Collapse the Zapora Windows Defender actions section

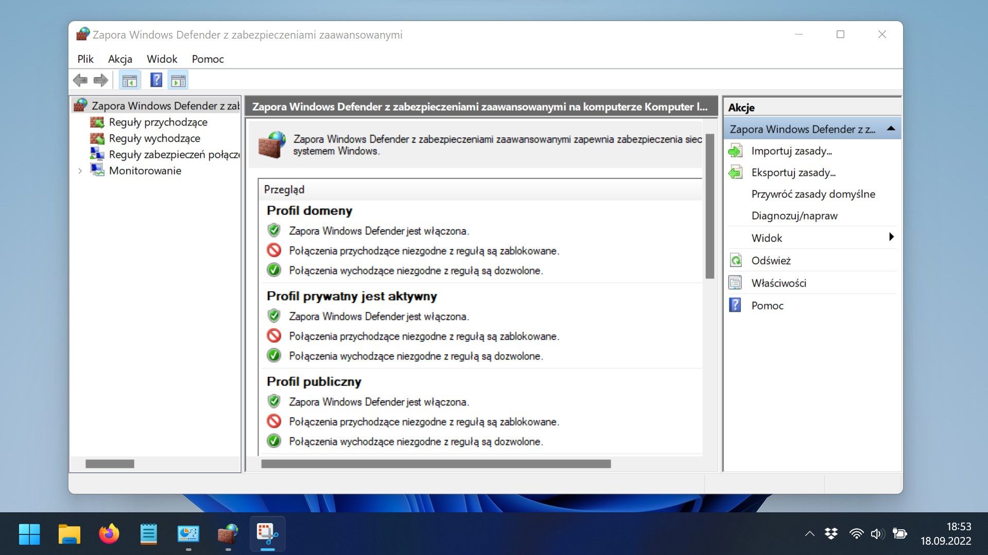pyautogui.click(x=891, y=129)
